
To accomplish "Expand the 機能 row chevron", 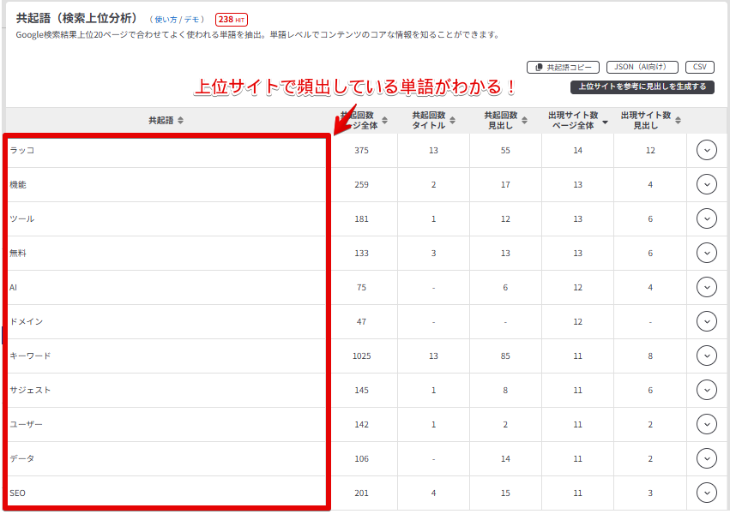I will 706,184.
